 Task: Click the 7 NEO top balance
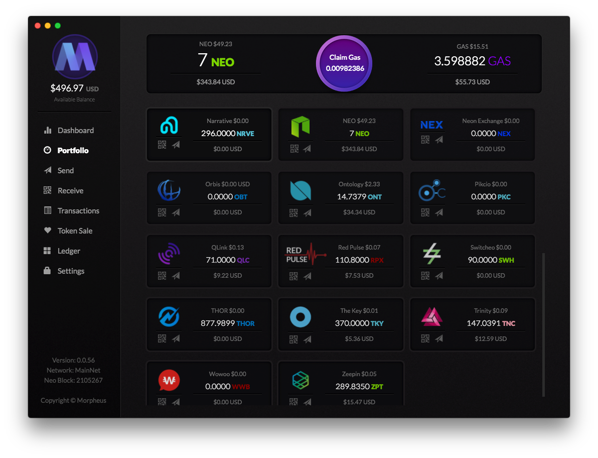point(216,60)
